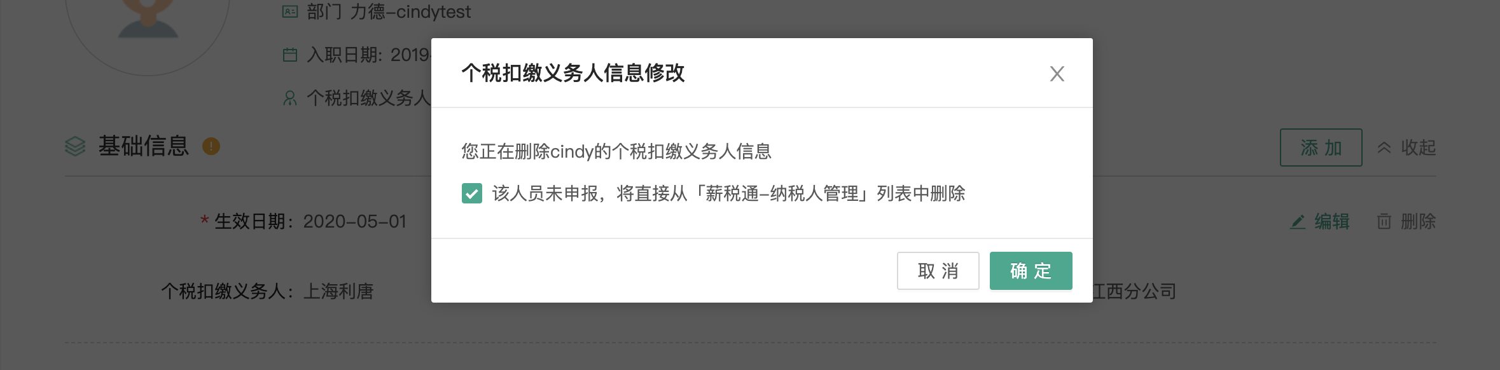Uncheck the 该人员未申报 checkbox
The image size is (1500, 370).
coord(472,193)
